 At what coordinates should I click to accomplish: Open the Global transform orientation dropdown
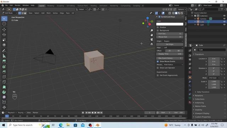click(81, 10)
